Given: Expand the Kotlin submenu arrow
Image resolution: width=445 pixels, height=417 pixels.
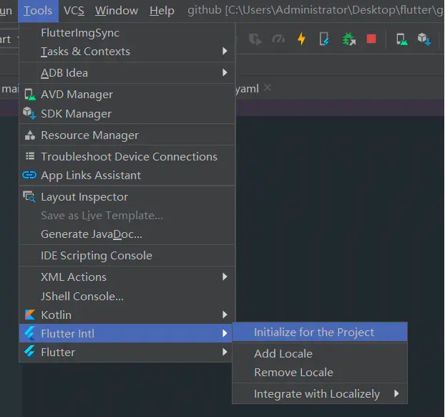Looking at the screenshot, I should (225, 315).
